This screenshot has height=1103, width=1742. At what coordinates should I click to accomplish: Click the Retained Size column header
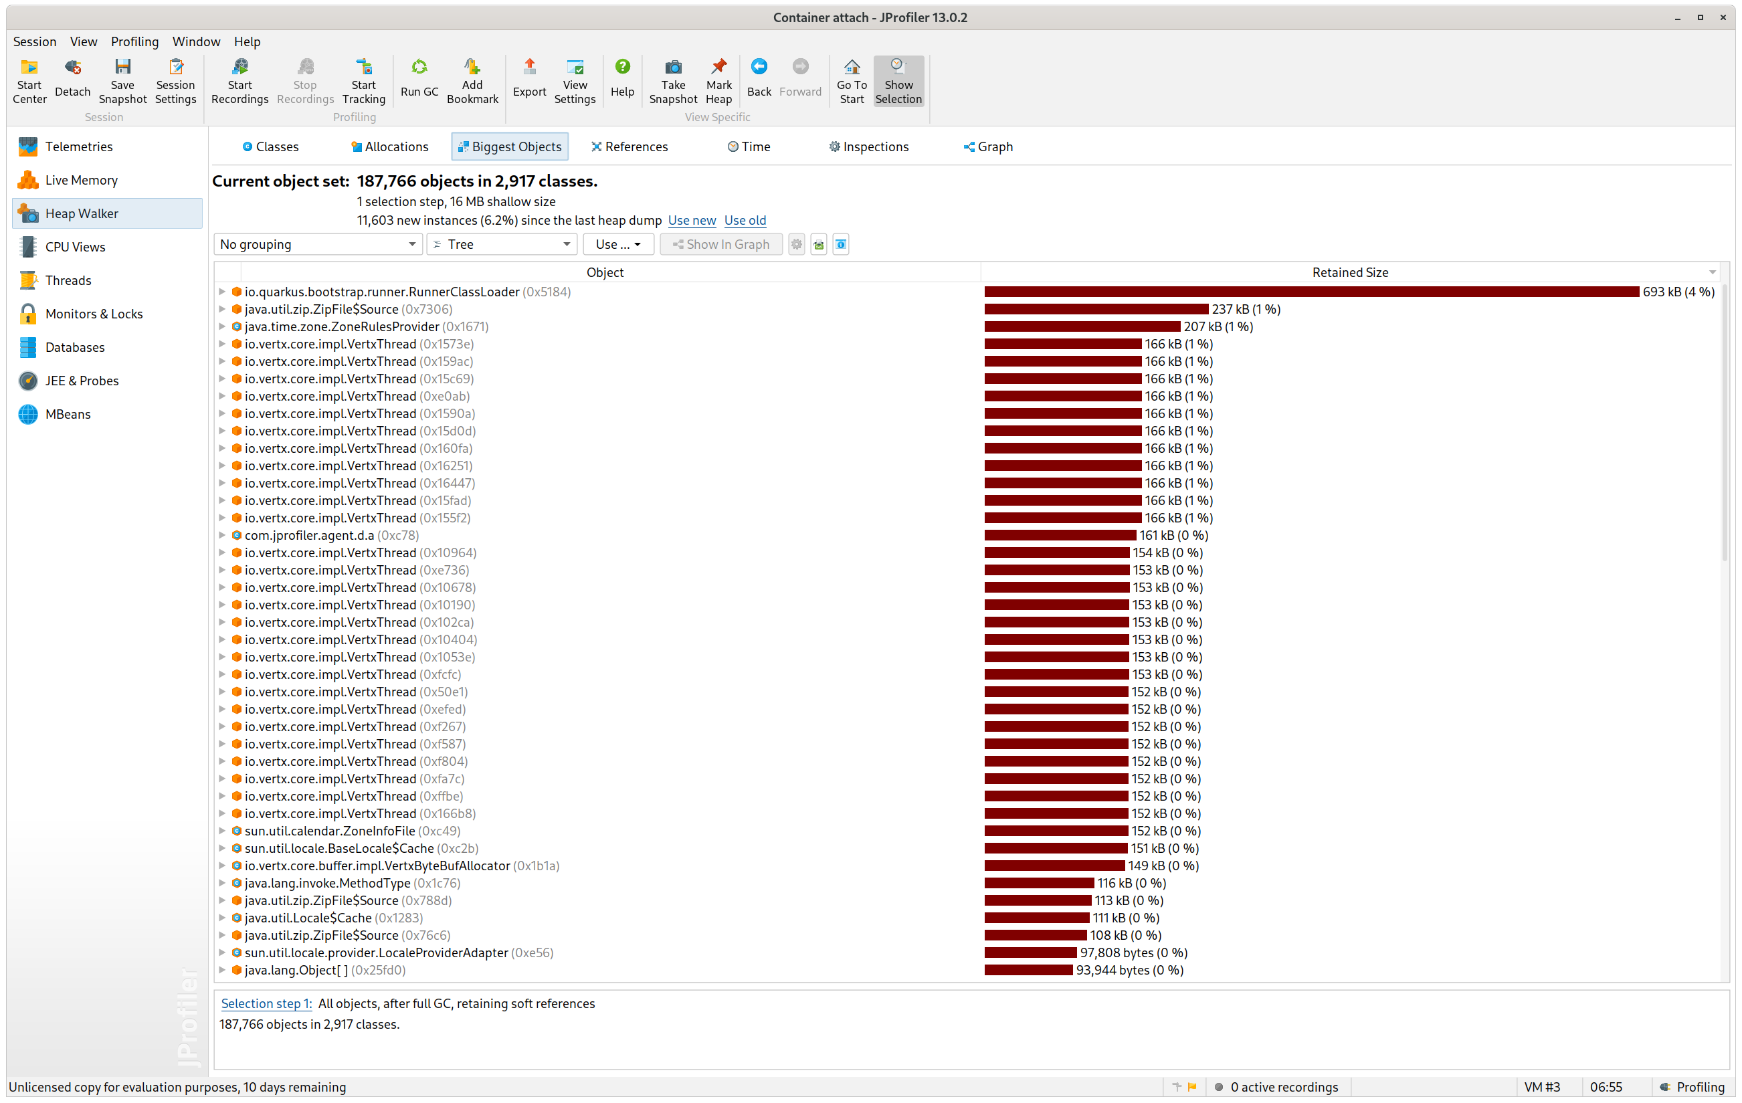(1349, 273)
